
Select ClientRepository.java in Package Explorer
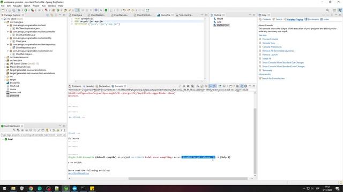26,47
